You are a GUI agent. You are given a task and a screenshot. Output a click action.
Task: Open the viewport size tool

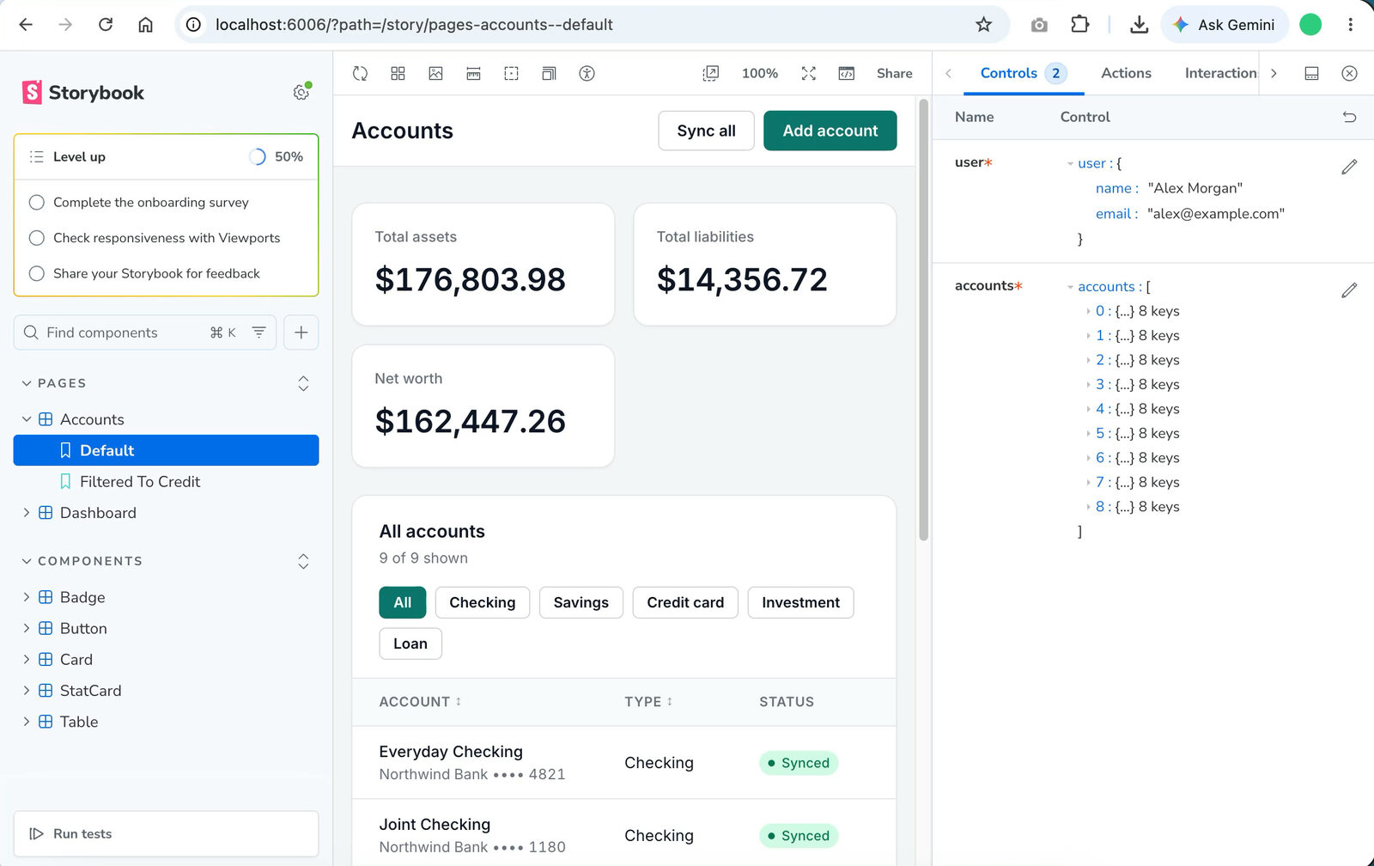(x=549, y=74)
